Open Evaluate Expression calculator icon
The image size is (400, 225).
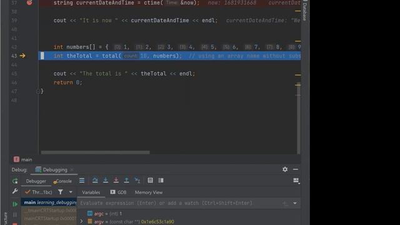(x=150, y=181)
